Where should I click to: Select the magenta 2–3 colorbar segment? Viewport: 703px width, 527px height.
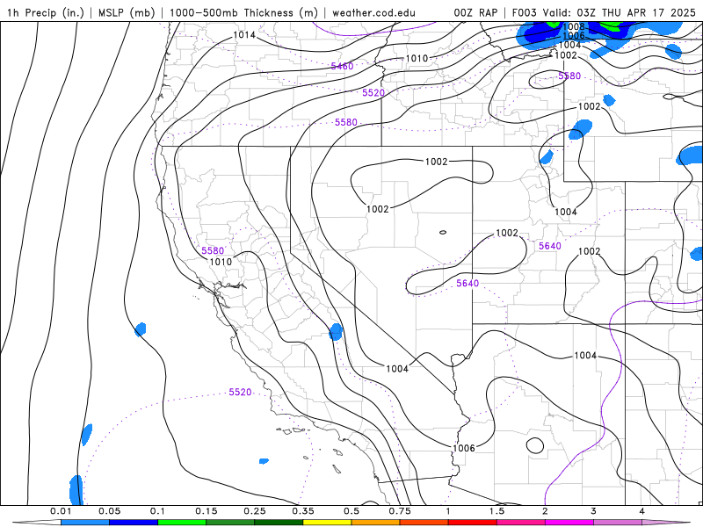point(569,523)
